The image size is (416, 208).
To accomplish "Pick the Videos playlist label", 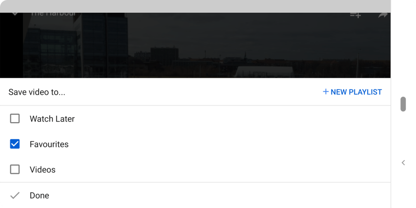I will pyautogui.click(x=42, y=169).
